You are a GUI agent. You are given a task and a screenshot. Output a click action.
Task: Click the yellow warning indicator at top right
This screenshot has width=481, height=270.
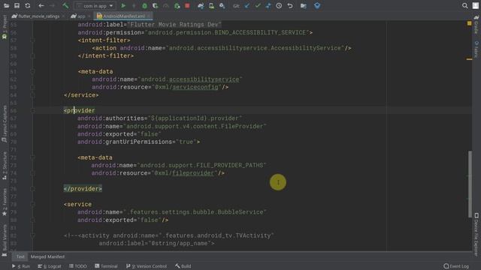(469, 23)
